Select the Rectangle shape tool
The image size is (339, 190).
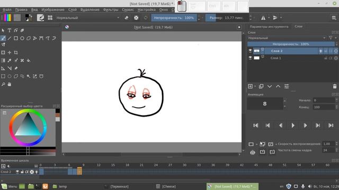[x=16, y=39]
